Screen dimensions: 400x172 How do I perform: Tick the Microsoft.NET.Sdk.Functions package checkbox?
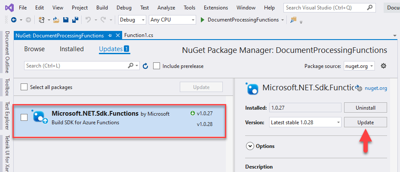point(24,117)
